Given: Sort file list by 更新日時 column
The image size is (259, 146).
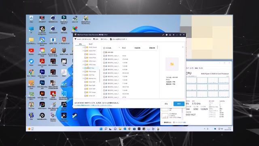Looking at the screenshot, I should pos(152,48).
